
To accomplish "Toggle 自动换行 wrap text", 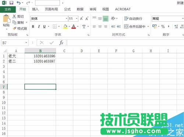I will coord(133,19).
